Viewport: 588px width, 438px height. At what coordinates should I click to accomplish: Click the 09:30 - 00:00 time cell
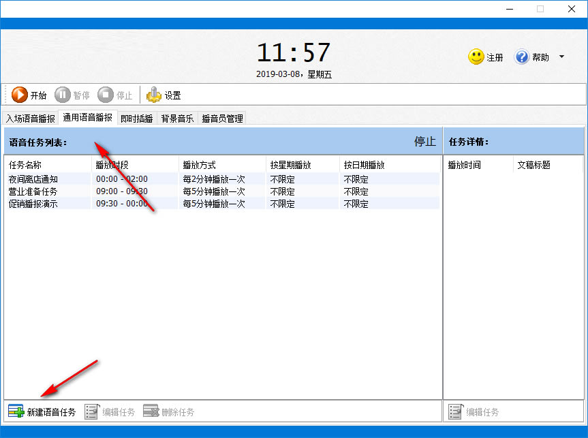point(122,204)
